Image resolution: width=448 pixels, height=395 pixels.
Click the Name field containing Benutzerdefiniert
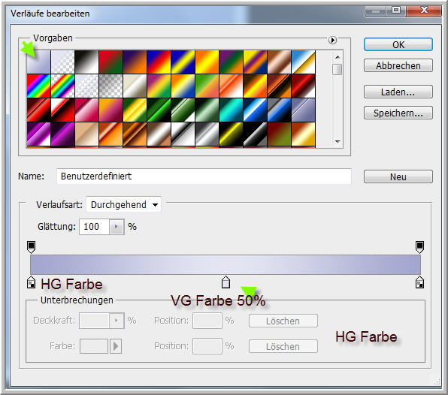click(x=204, y=176)
